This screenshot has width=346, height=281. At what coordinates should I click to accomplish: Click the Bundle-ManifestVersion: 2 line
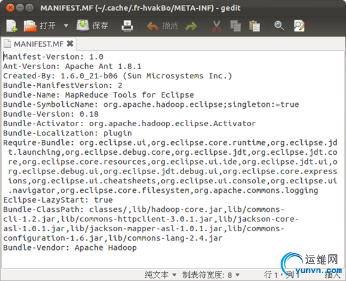(63, 86)
